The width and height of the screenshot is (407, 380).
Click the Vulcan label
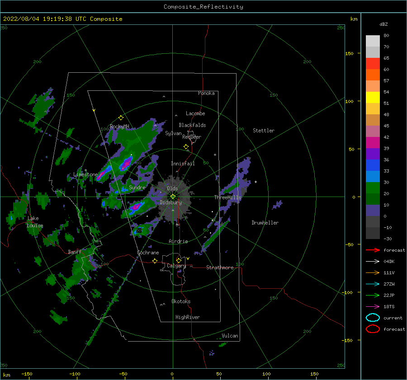tap(230, 336)
